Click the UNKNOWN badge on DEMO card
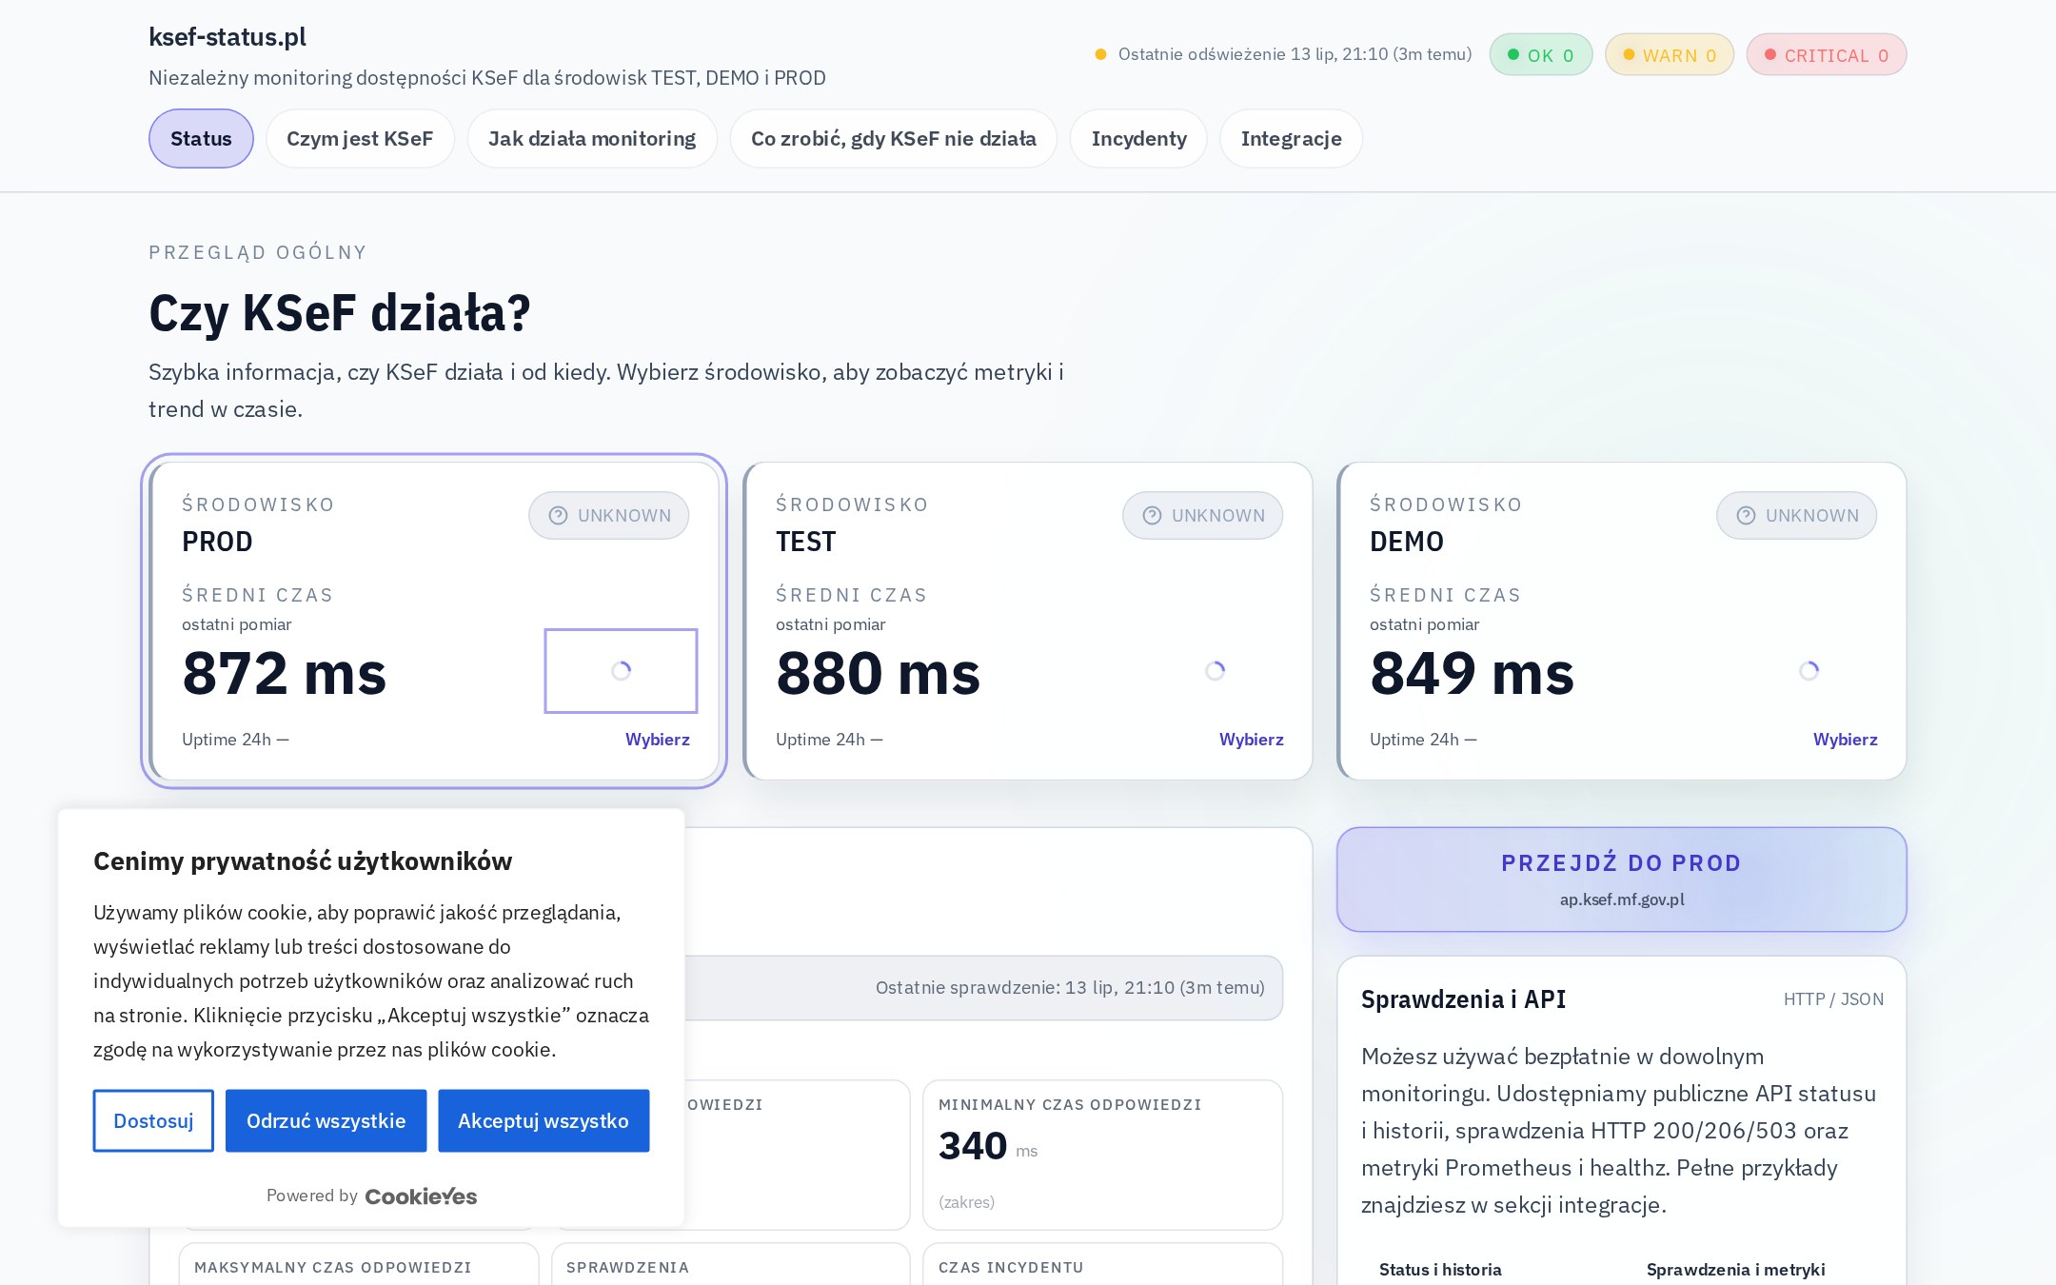 pyautogui.click(x=1797, y=515)
